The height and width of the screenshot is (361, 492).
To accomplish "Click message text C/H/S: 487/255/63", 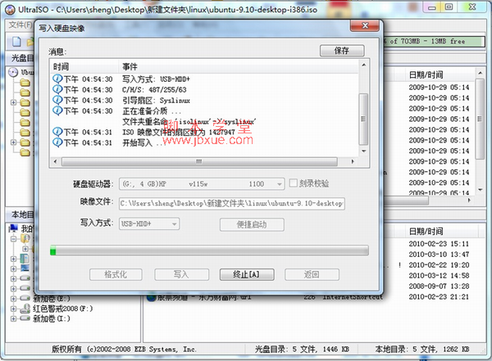I will [154, 89].
